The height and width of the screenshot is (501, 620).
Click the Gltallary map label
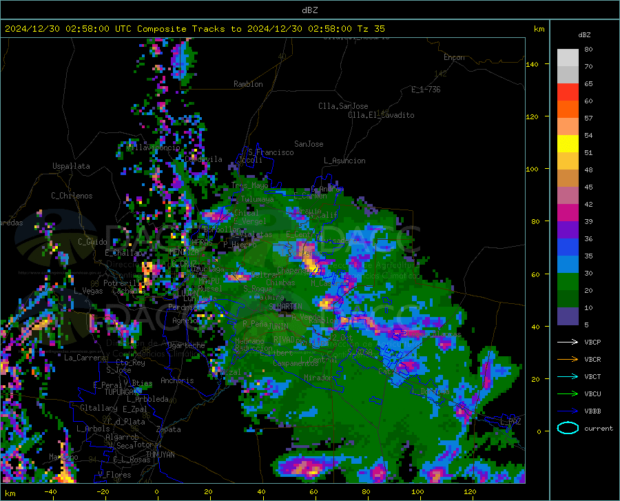click(x=99, y=408)
